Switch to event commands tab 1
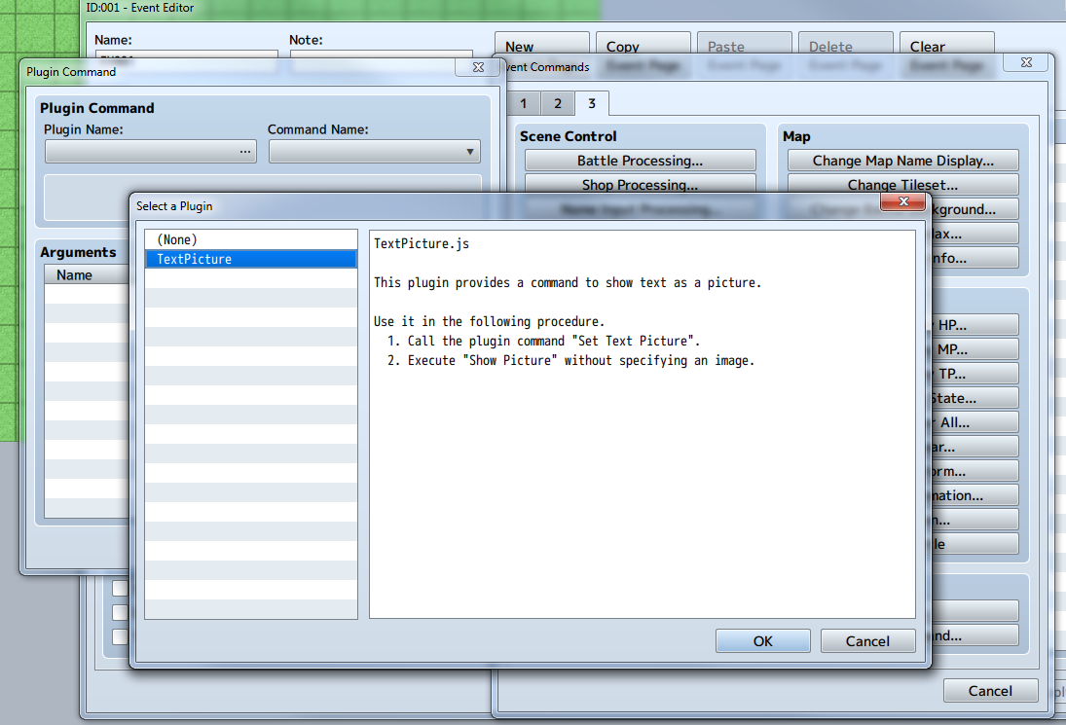 coord(523,102)
